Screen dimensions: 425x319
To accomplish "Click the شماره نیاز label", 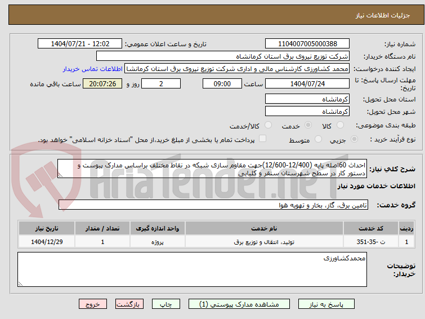I will (x=400, y=44).
